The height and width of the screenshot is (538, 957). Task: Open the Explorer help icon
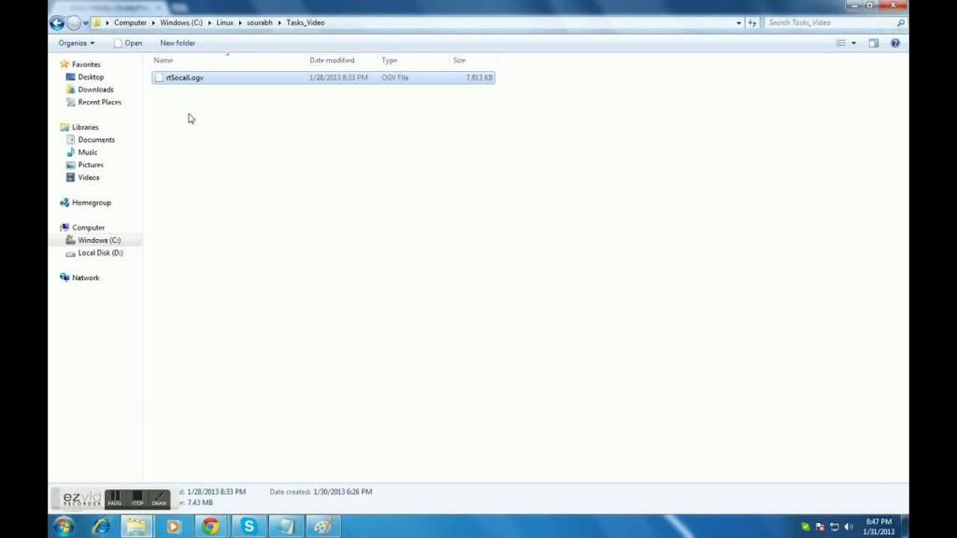tap(895, 43)
